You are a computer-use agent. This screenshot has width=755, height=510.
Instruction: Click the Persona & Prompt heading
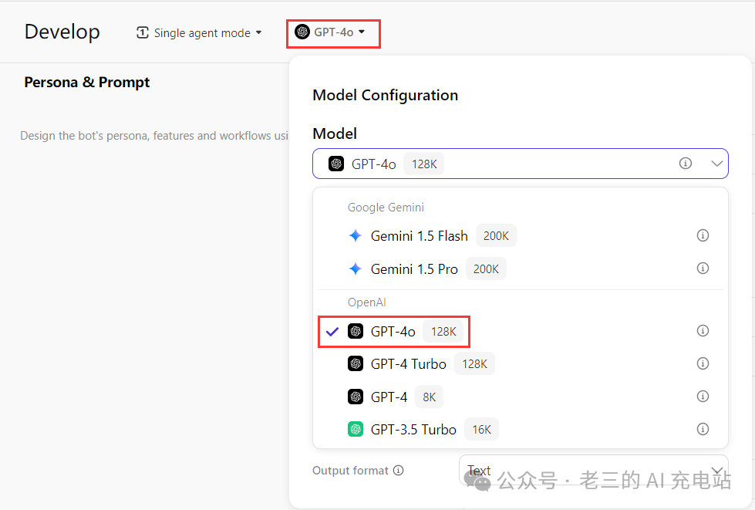point(87,83)
